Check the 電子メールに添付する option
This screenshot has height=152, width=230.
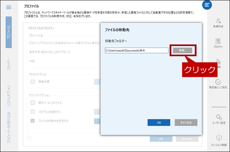(x=33, y=103)
